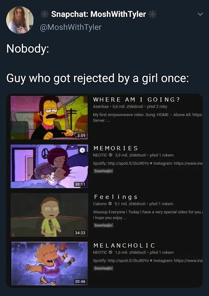The height and width of the screenshot is (296, 209).
Task: Open the MELANCHOLIC video thumbnail
Action: pyautogui.click(x=49, y=264)
